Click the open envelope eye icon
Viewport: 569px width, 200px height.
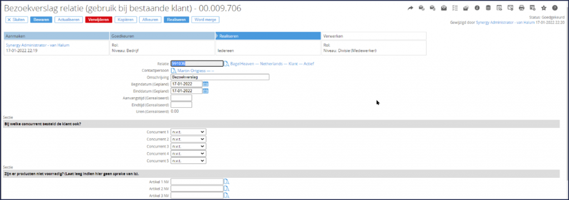444,8
